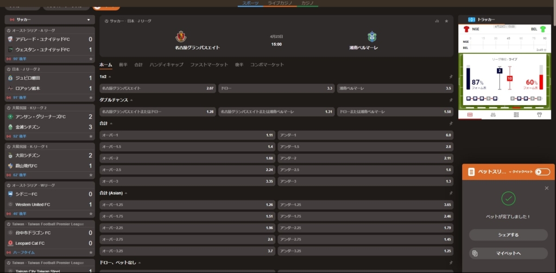Open the サッカー sport dropdown
Screen dimensions: 556x273
(x=50, y=20)
